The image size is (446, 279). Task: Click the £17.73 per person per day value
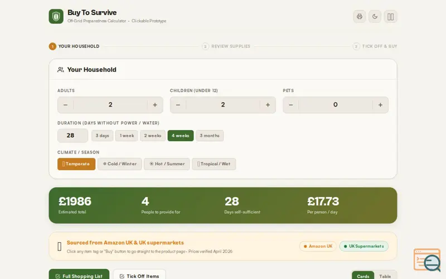click(323, 201)
